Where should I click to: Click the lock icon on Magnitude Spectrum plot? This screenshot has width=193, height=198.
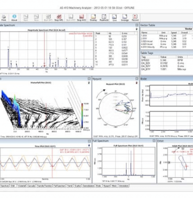pyautogui.click(x=137, y=29)
